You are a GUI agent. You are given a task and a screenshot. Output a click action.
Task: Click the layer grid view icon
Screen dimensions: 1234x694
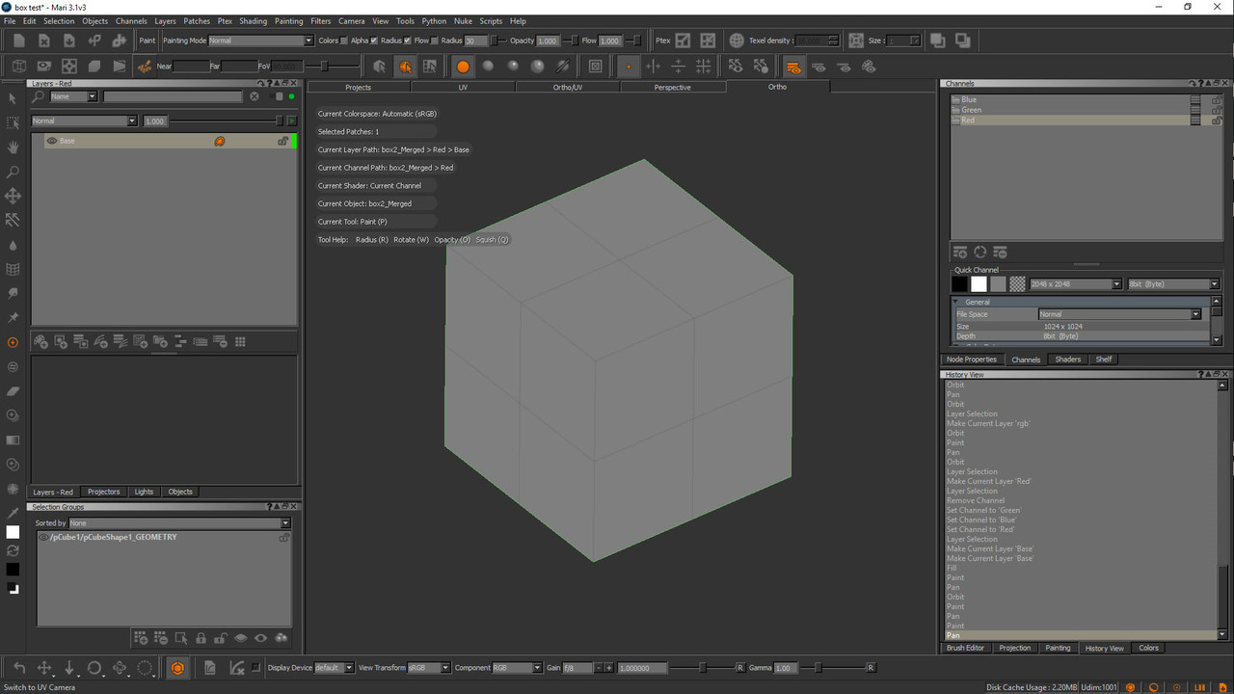point(240,342)
